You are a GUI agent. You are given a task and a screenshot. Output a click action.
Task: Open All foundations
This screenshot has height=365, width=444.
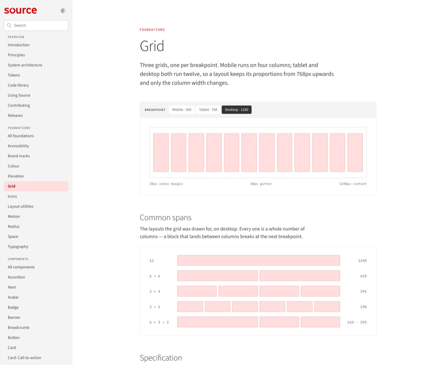coord(36,136)
